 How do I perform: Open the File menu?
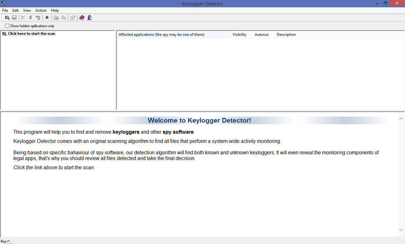pos(5,10)
